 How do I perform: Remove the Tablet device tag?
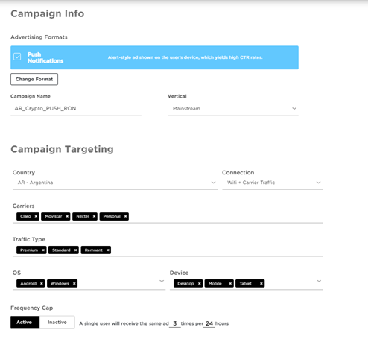coord(261,283)
